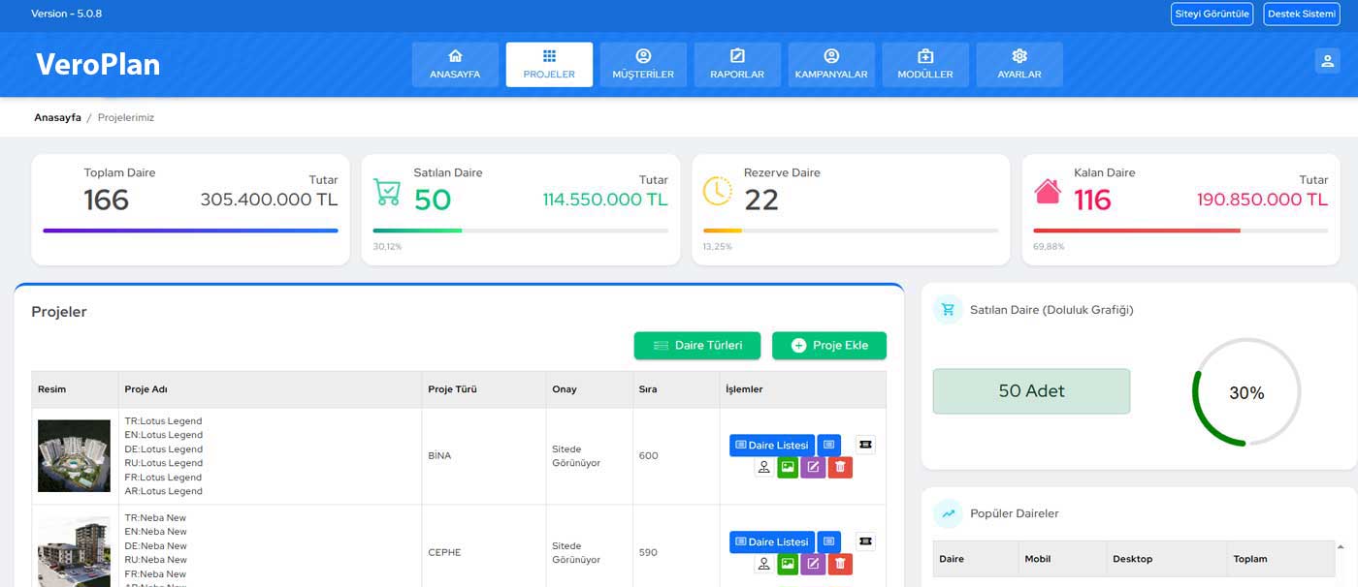Click purple edit icon for Neba New
Image resolution: width=1358 pixels, height=587 pixels.
click(x=813, y=564)
